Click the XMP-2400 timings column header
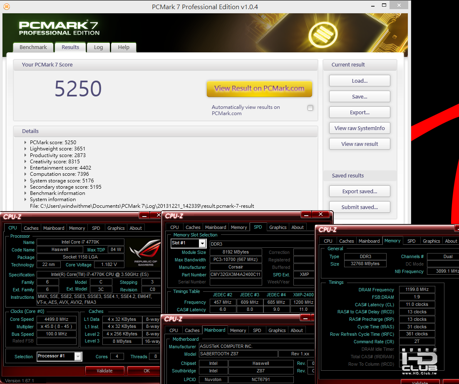This screenshot has width=459, height=384. click(x=303, y=295)
